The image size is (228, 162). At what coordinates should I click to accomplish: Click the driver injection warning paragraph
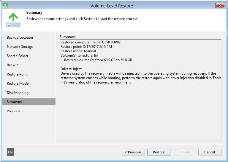point(141,78)
